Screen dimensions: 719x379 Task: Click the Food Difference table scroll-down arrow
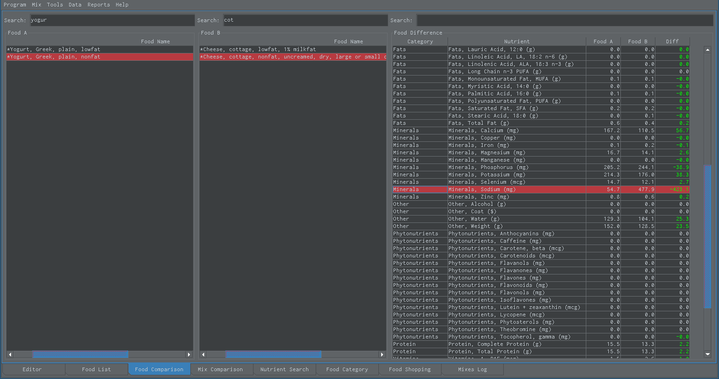(x=707, y=354)
